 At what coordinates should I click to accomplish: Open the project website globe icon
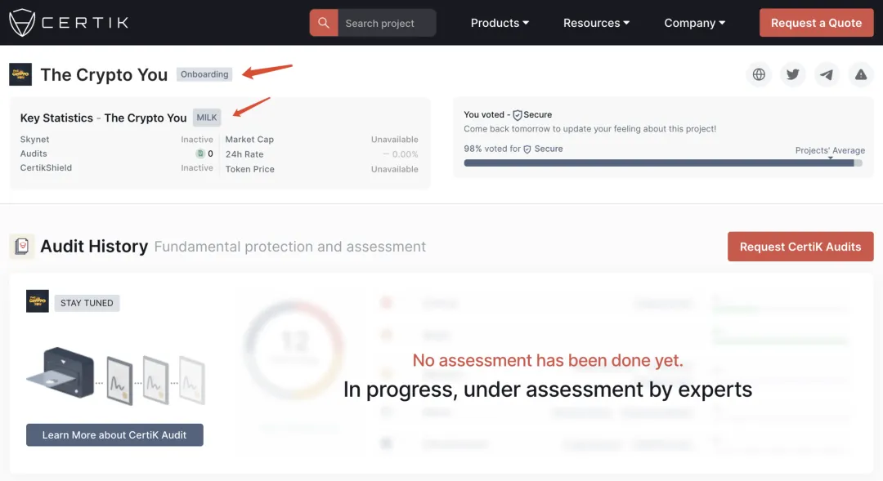759,74
